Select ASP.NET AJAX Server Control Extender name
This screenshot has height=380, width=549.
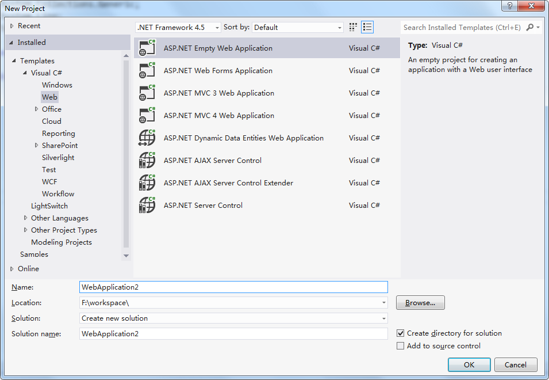click(x=228, y=183)
